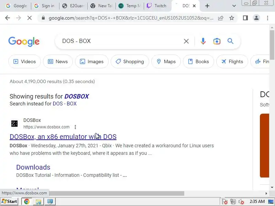Bookmark this page with the star icon
This screenshot has width=275, height=206.
[x=232, y=18]
